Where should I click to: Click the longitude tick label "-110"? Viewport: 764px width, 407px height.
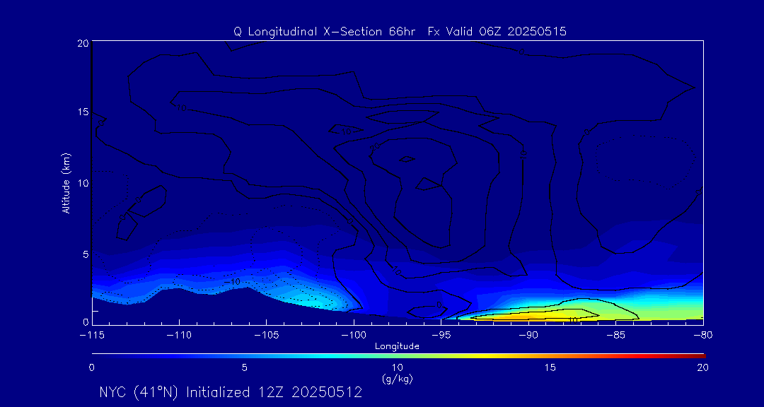tap(179, 335)
